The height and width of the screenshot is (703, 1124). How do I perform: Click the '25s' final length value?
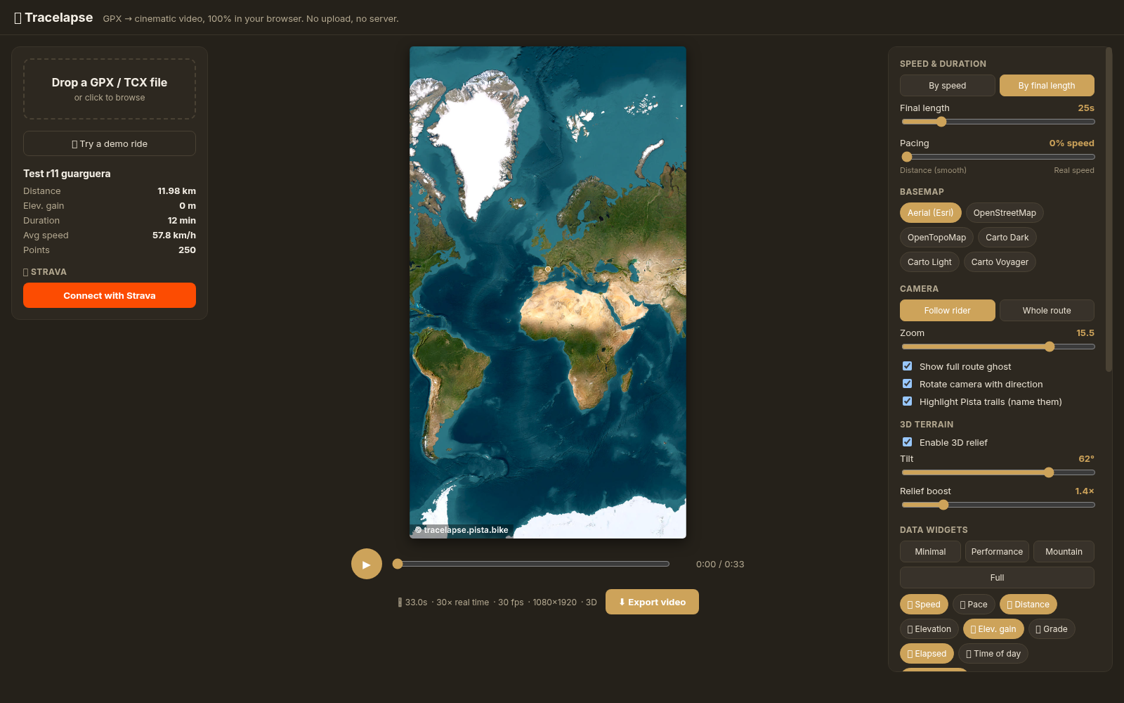pyautogui.click(x=1086, y=108)
